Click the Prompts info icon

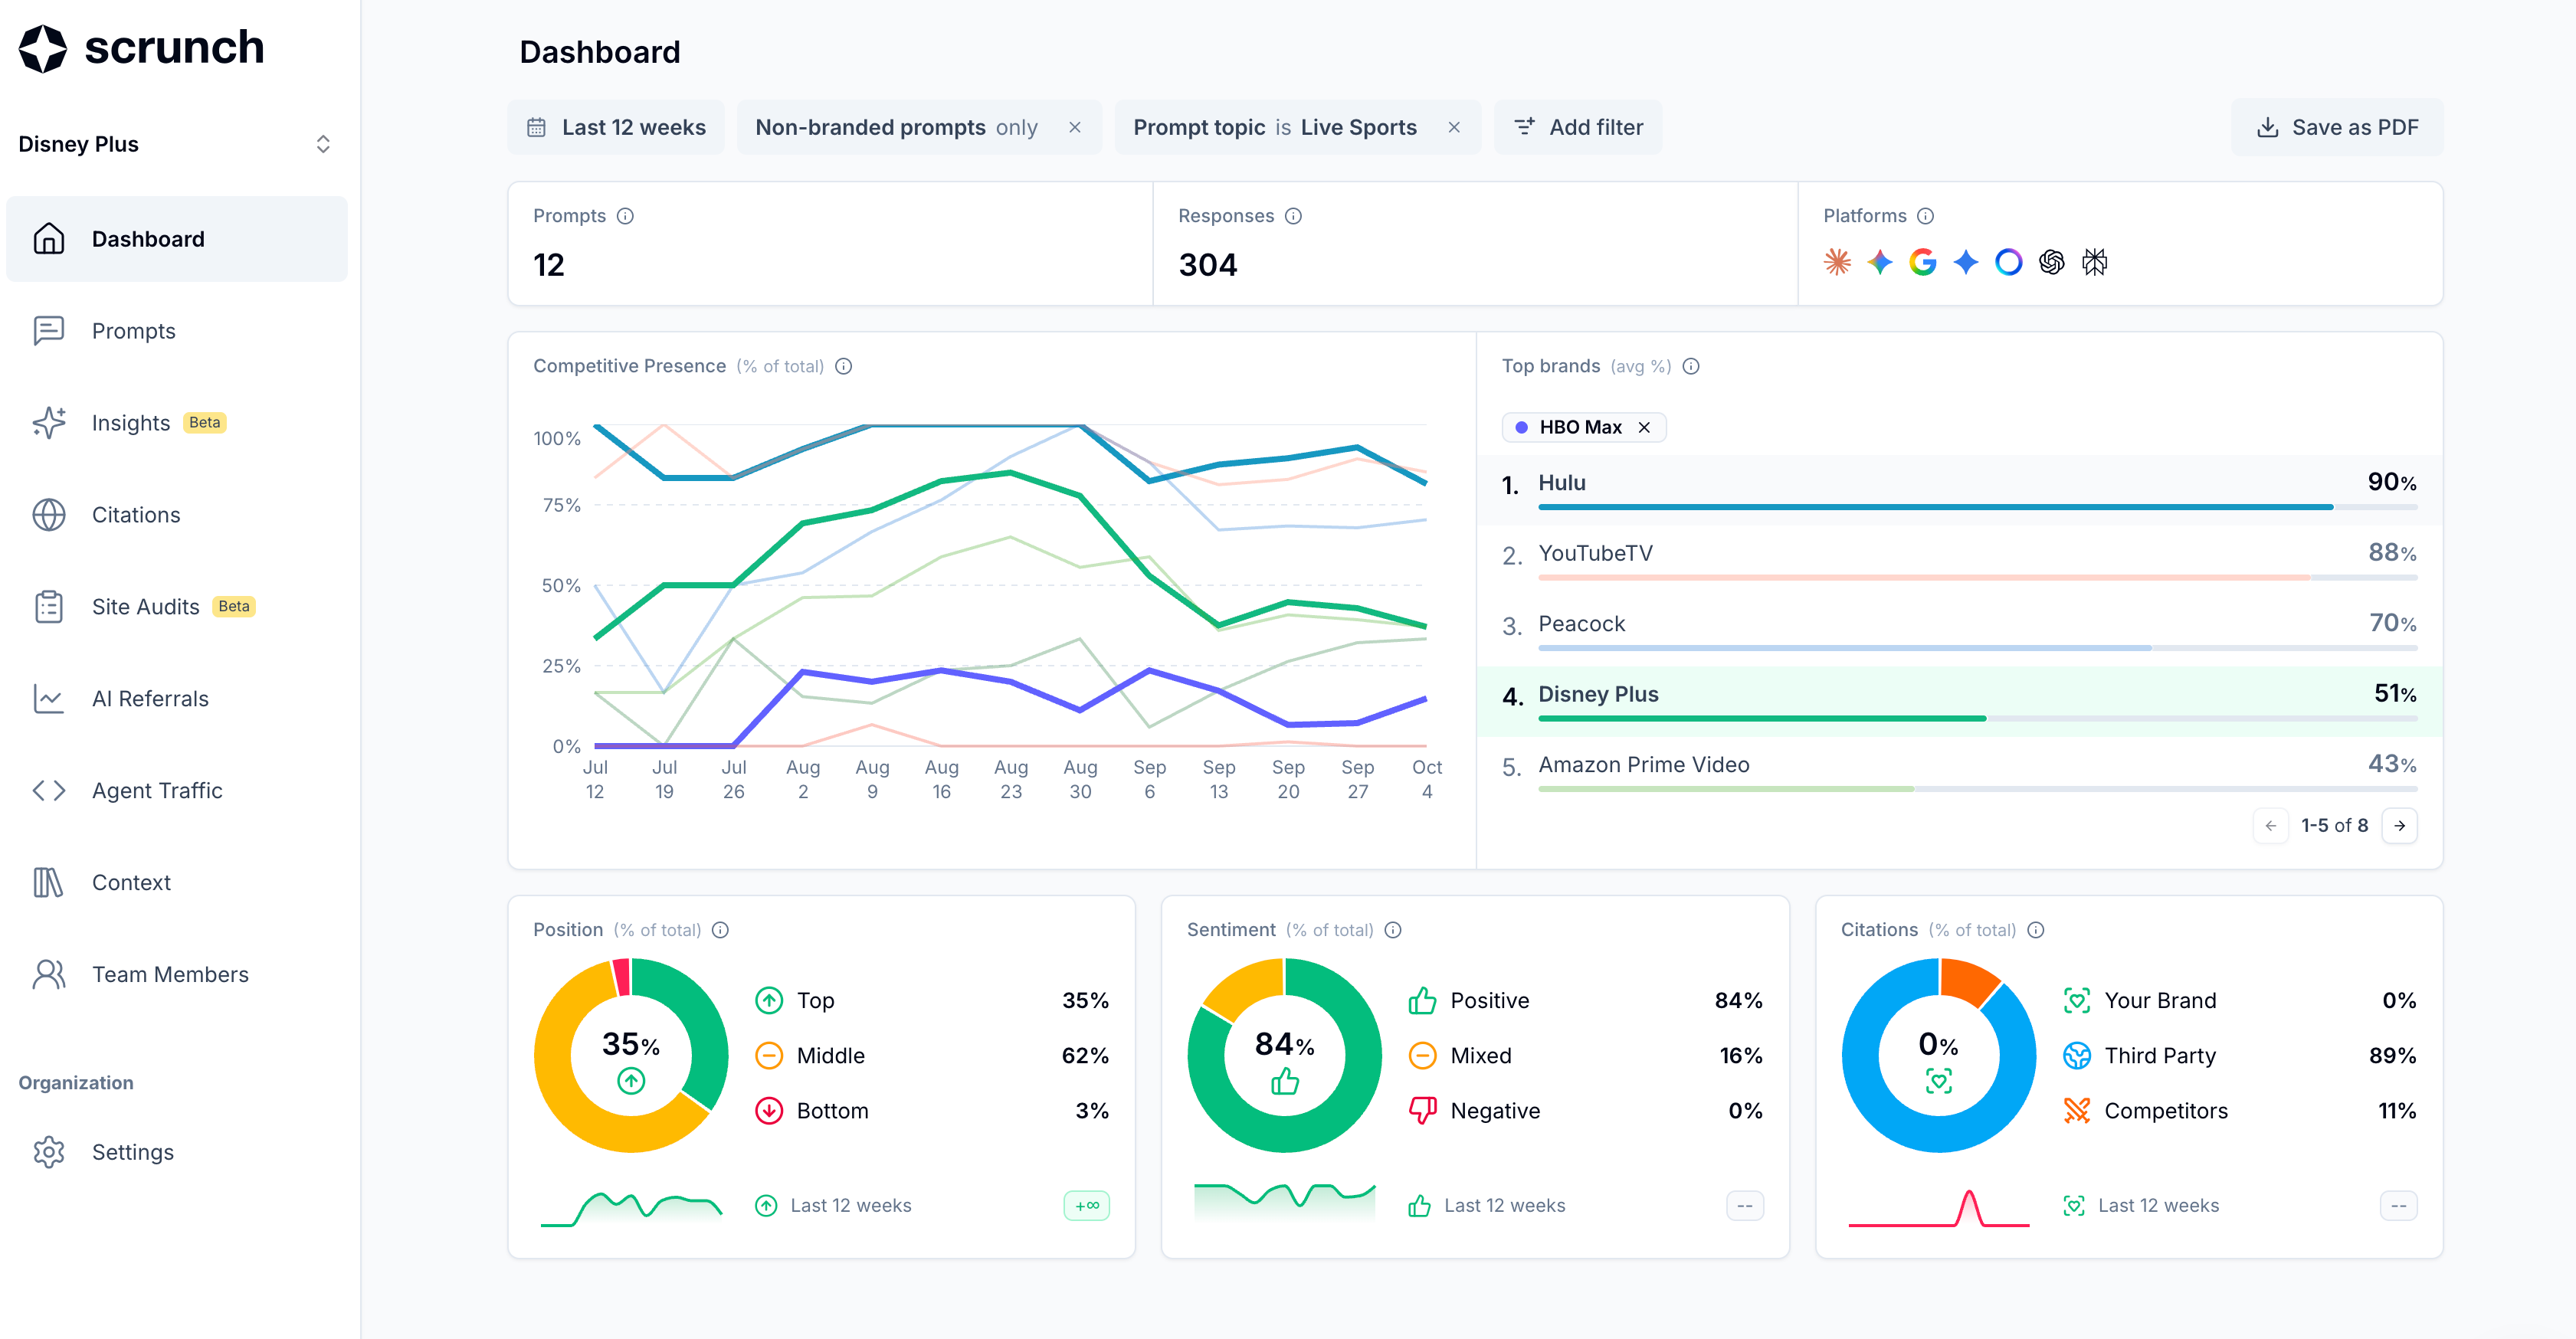[625, 216]
